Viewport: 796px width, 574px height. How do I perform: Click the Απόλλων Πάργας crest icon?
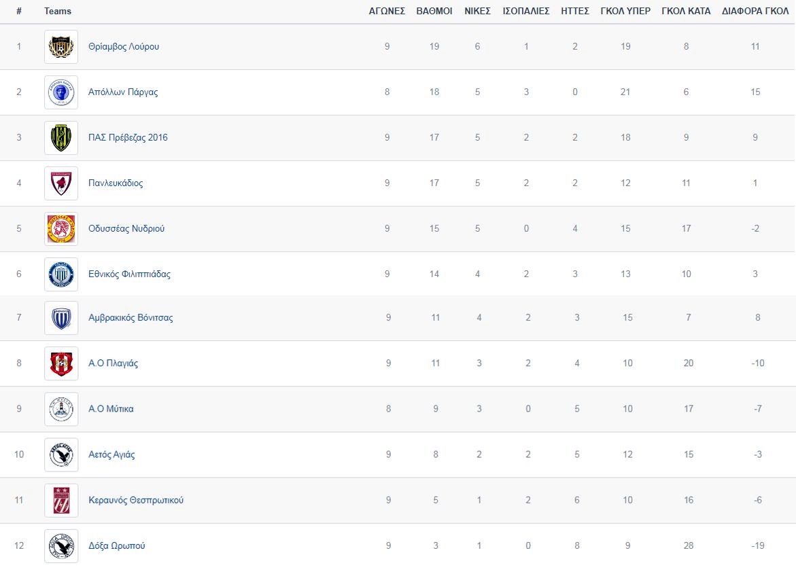click(61, 92)
